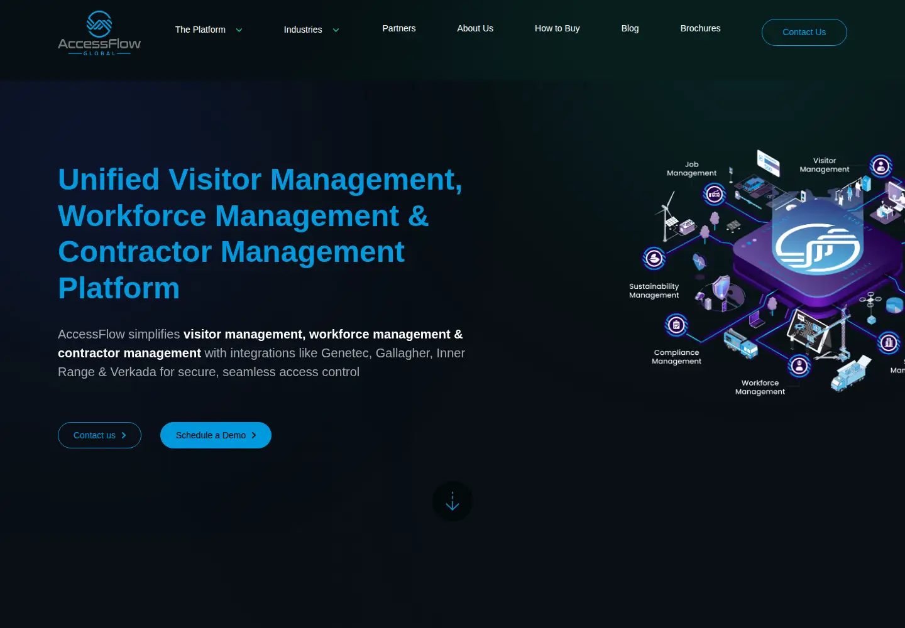Open The Platform menu
The height and width of the screenshot is (628, 905).
point(200,30)
